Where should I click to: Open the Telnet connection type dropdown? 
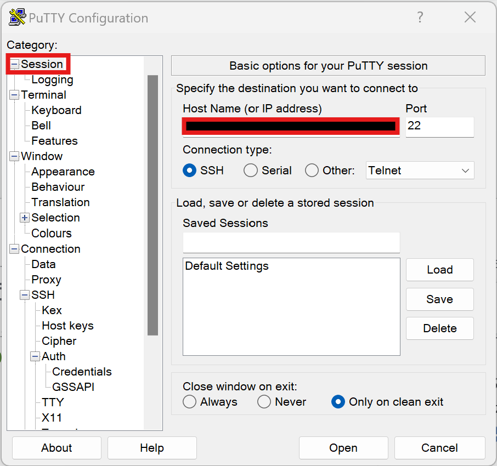coord(420,171)
